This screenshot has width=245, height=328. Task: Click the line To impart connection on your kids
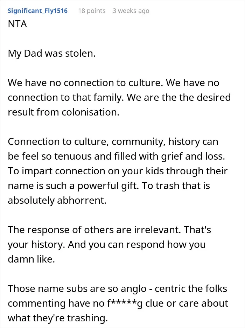pyautogui.click(x=118, y=171)
